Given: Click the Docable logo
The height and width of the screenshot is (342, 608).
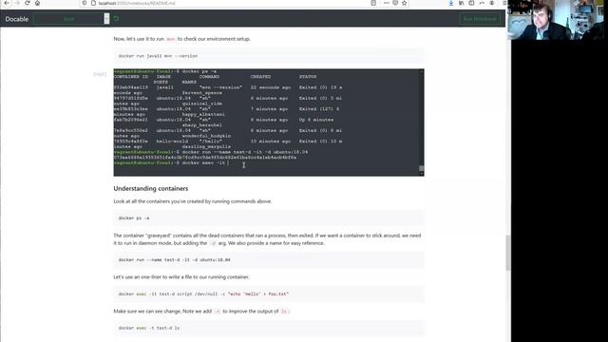Looking at the screenshot, I should coord(17,19).
